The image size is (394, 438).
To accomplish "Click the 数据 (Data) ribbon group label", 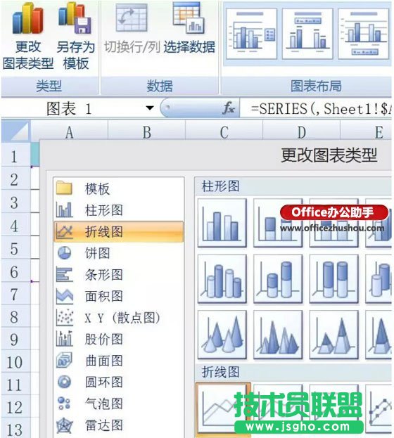I will click(160, 86).
